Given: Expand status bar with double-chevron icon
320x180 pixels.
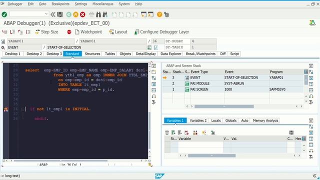Looking at the screenshot, I should (314, 175).
